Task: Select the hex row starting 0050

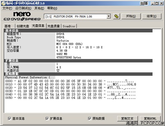Action: [x=70, y=98]
